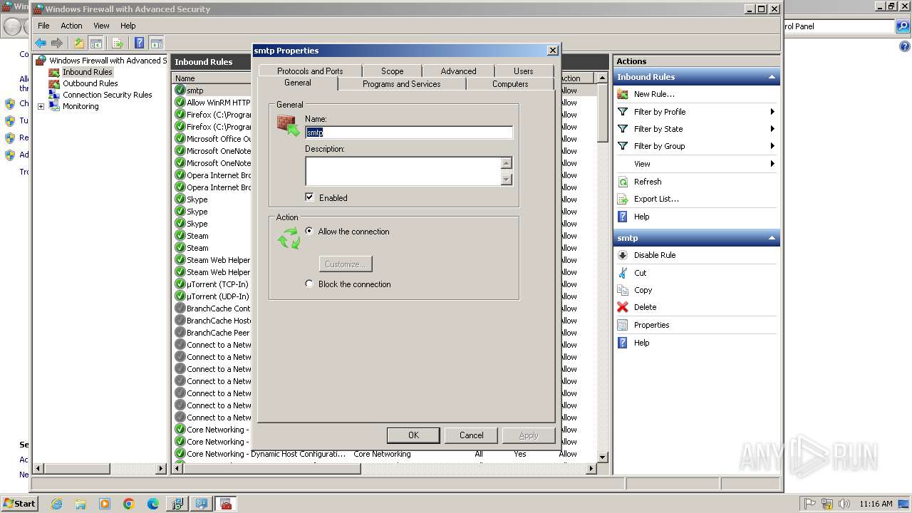Open the file explorer folder taskbar icon
Viewport: 912px width, 513px height.
point(81,504)
